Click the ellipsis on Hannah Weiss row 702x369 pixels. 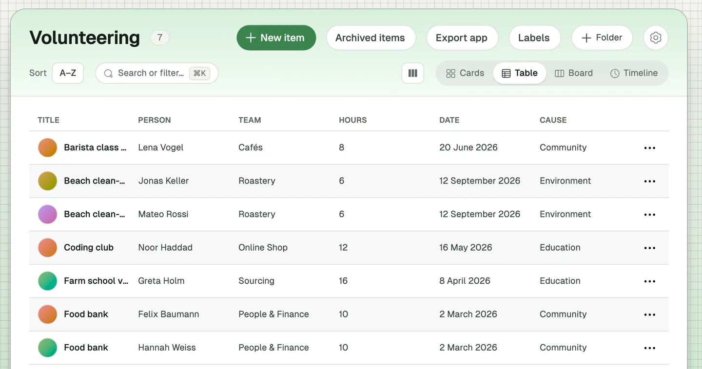pyautogui.click(x=650, y=348)
